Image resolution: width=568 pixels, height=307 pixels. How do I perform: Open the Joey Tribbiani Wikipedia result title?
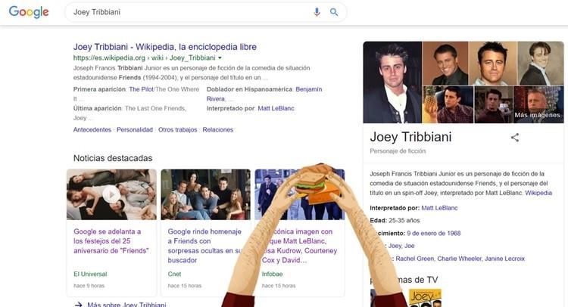click(165, 47)
